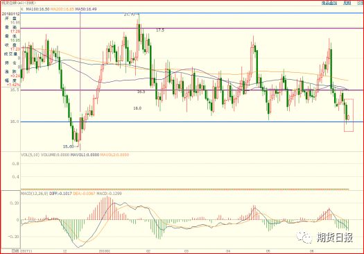
Task: Select the orange MAVOL2 label
Action: (x=114, y=155)
